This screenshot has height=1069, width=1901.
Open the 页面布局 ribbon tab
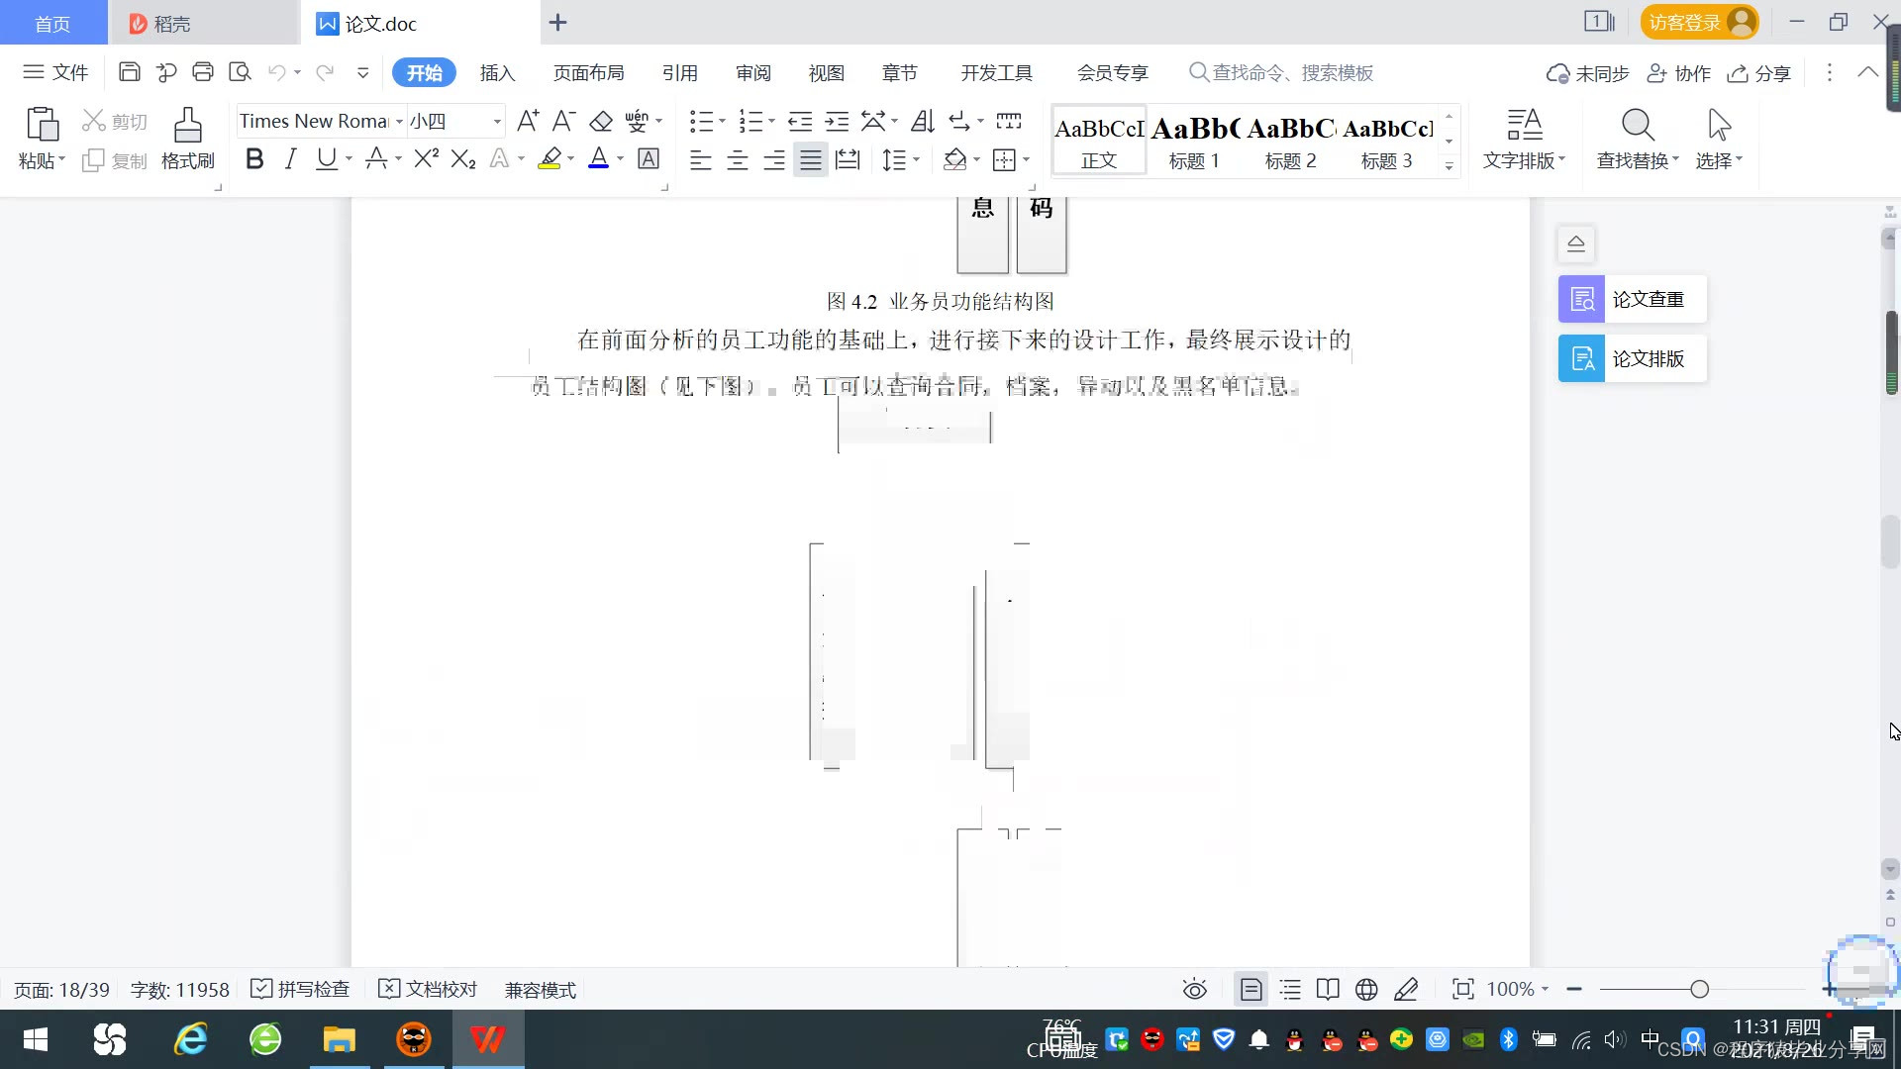click(x=588, y=73)
